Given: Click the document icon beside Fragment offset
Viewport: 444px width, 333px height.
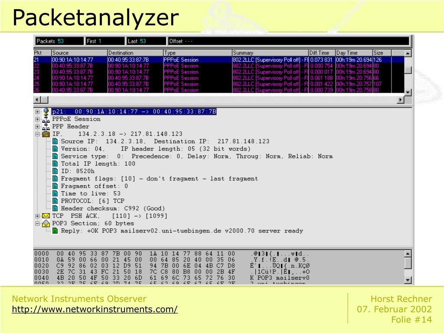Looking at the screenshot, I should coord(55,186).
